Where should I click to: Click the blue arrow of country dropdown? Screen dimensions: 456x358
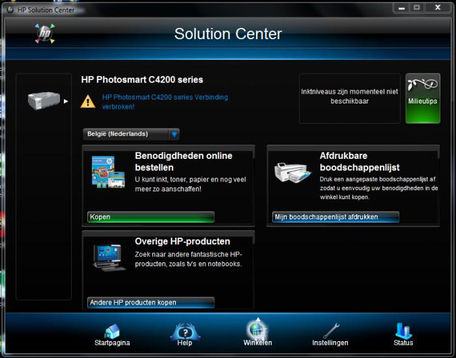coord(174,134)
